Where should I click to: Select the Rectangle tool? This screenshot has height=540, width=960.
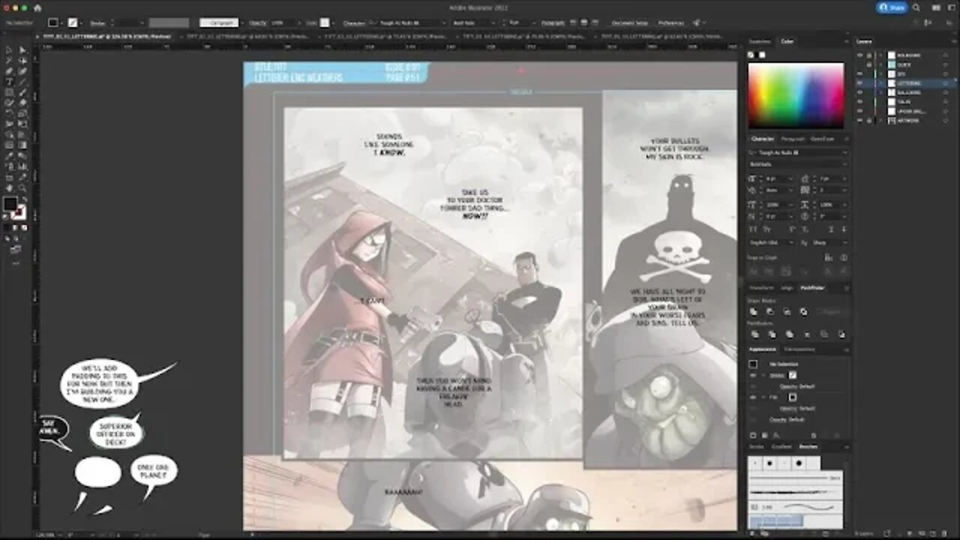pyautogui.click(x=9, y=92)
